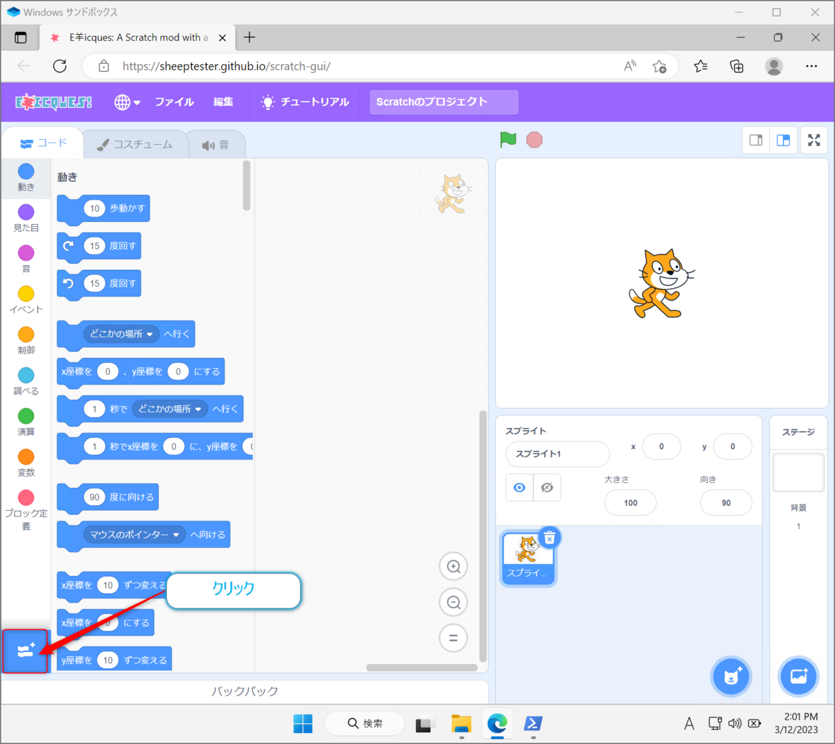This screenshot has width=835, height=744.
Task: Open the Windows Start menu
Action: (x=303, y=724)
